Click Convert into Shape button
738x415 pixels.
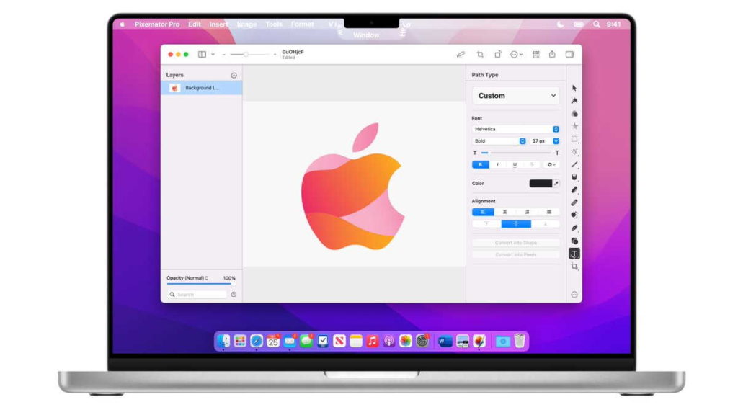(516, 243)
